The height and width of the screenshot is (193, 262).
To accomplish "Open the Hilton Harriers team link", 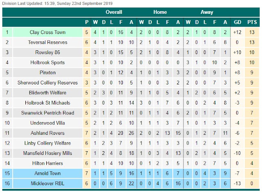I will click(47, 163).
